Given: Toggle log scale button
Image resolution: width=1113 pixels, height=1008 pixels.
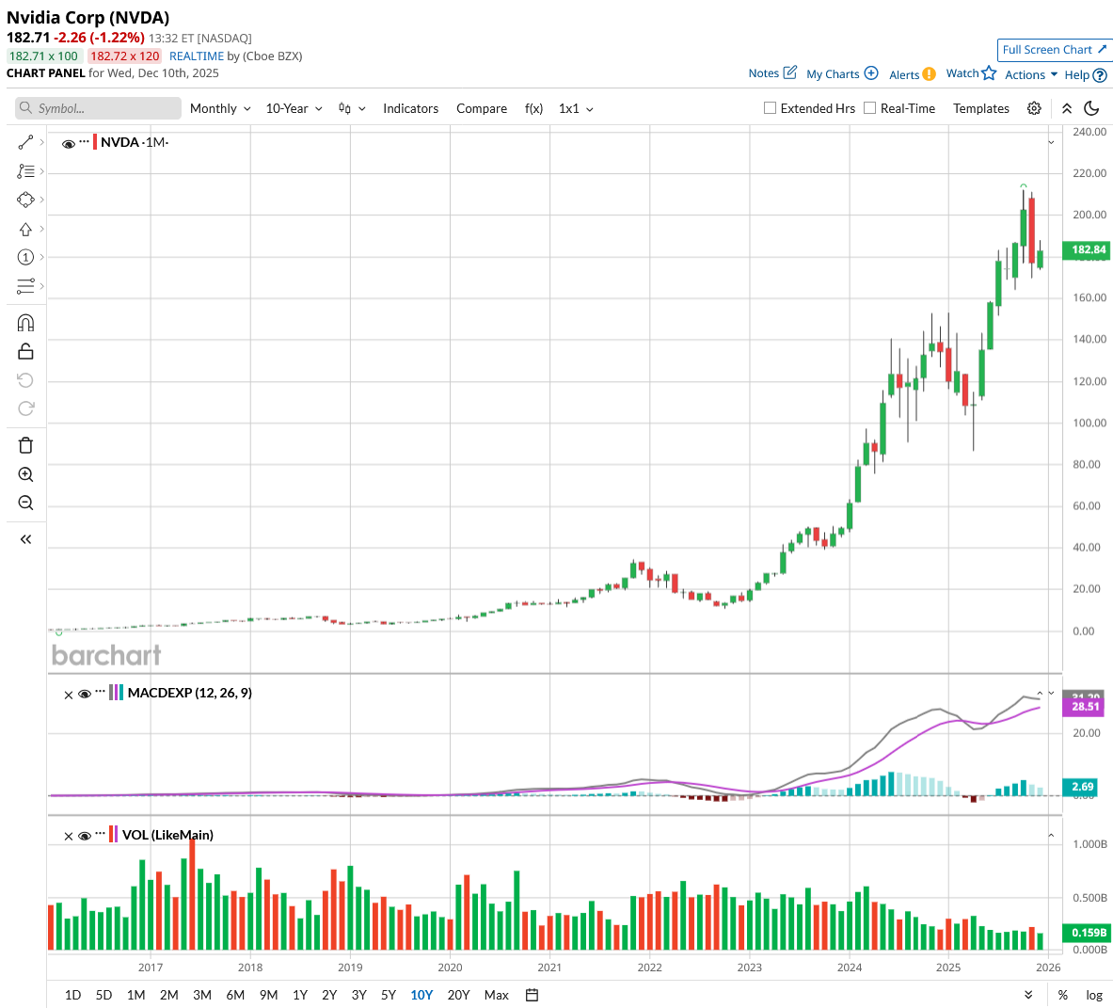Looking at the screenshot, I should click(x=1094, y=995).
